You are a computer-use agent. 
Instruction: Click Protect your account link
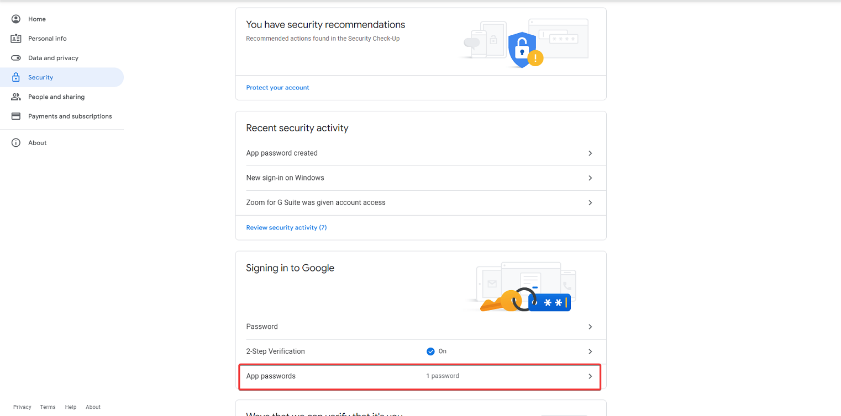pos(277,88)
